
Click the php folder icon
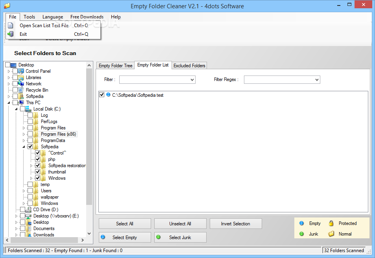43,159
